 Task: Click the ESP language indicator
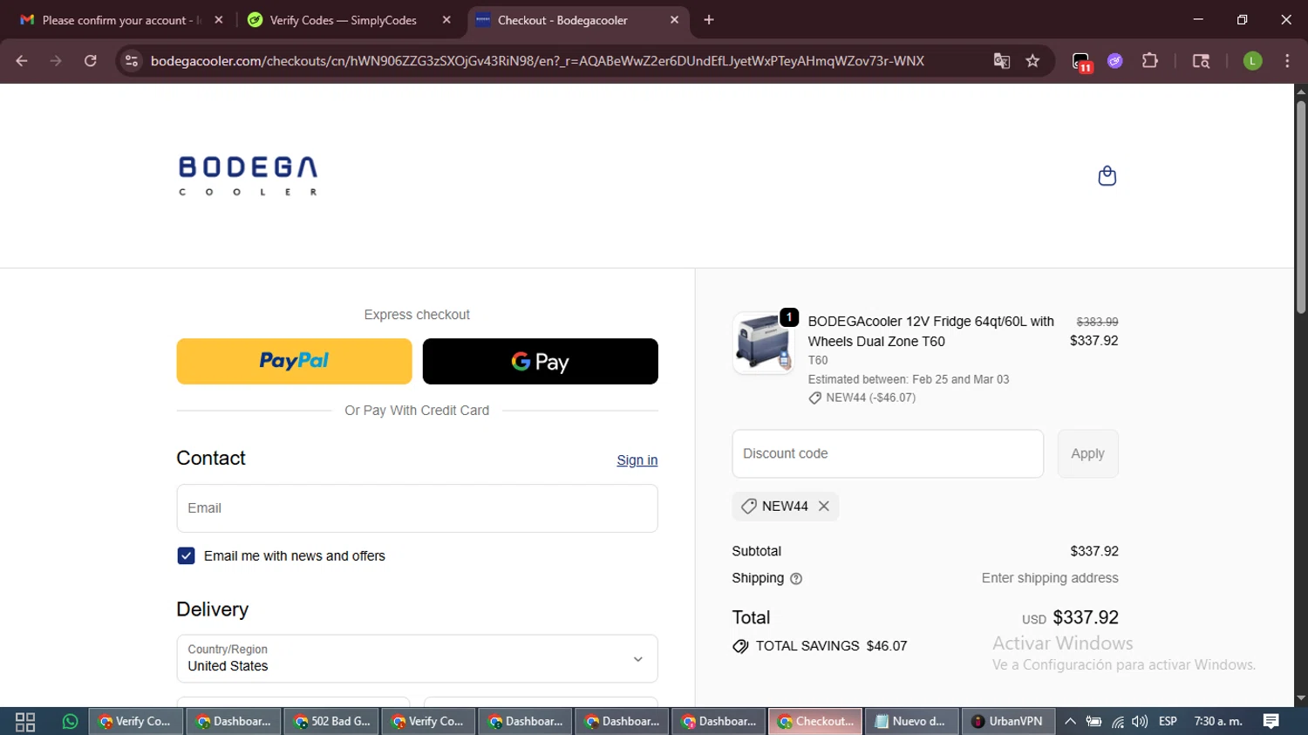point(1168,722)
